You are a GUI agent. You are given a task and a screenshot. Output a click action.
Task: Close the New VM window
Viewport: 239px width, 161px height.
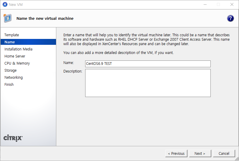(232, 5)
